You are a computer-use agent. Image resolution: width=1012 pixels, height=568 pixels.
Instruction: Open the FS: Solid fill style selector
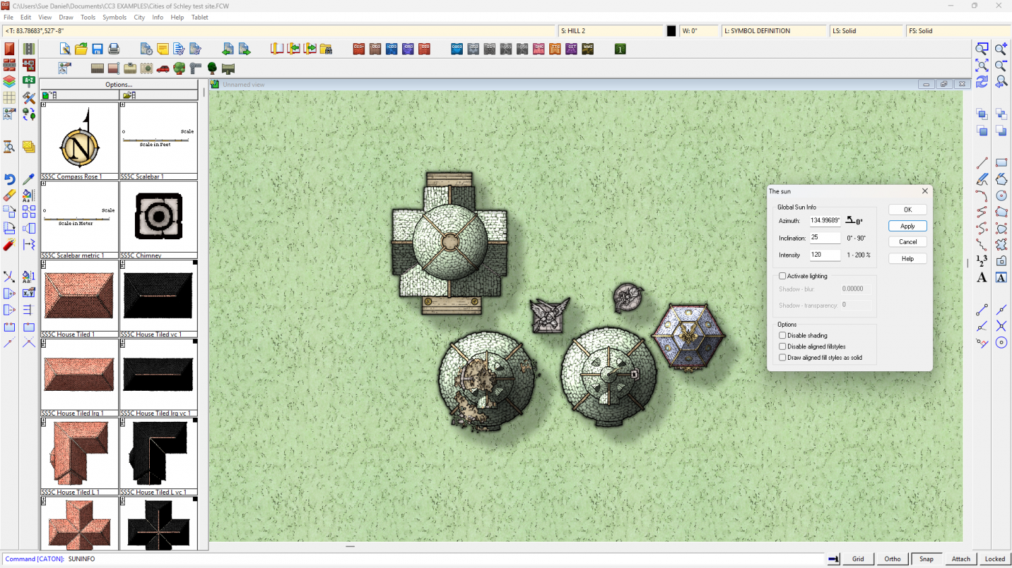[x=957, y=31]
